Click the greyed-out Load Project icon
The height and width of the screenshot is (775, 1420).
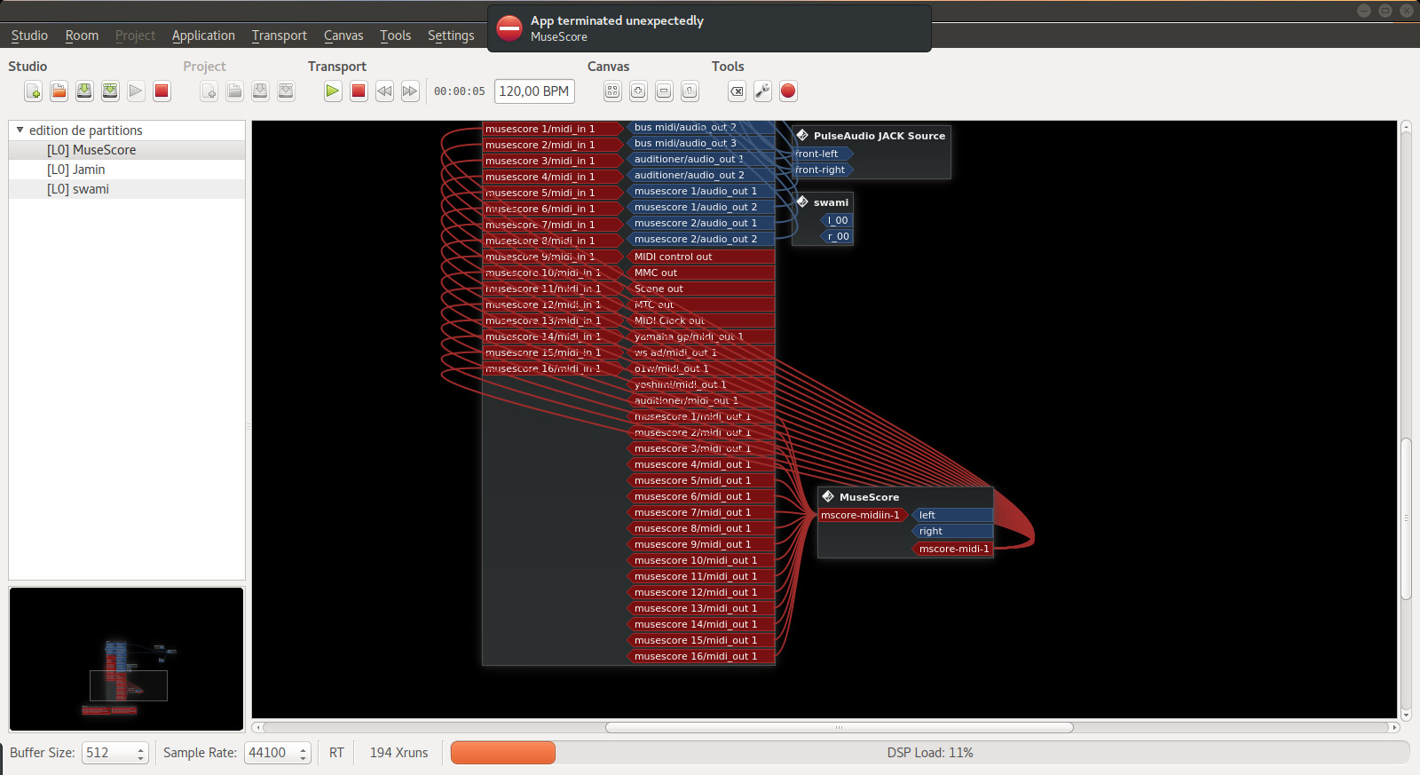tap(234, 91)
